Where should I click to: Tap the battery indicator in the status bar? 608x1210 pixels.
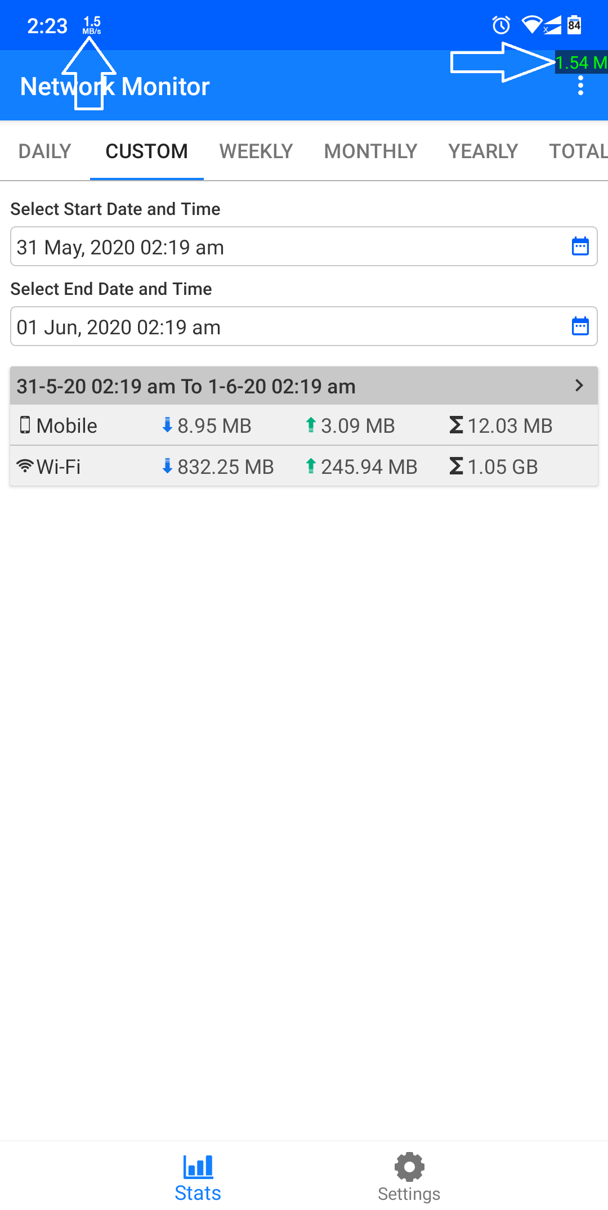(x=574, y=25)
